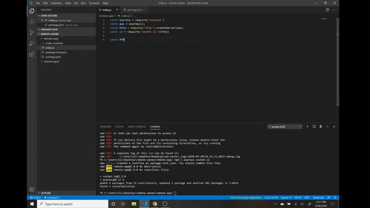Open the Manage gear menu
The height and width of the screenshot is (208, 370).
32,190
